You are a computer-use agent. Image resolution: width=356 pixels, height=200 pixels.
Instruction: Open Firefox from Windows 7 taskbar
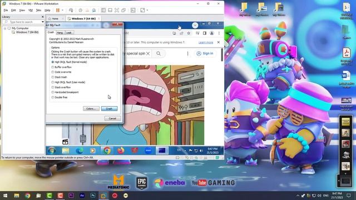click(x=121, y=151)
